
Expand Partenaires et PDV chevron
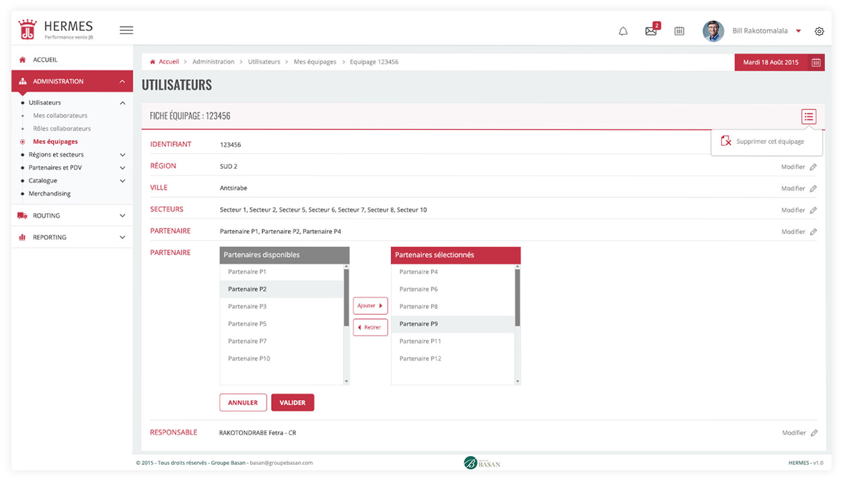(122, 167)
